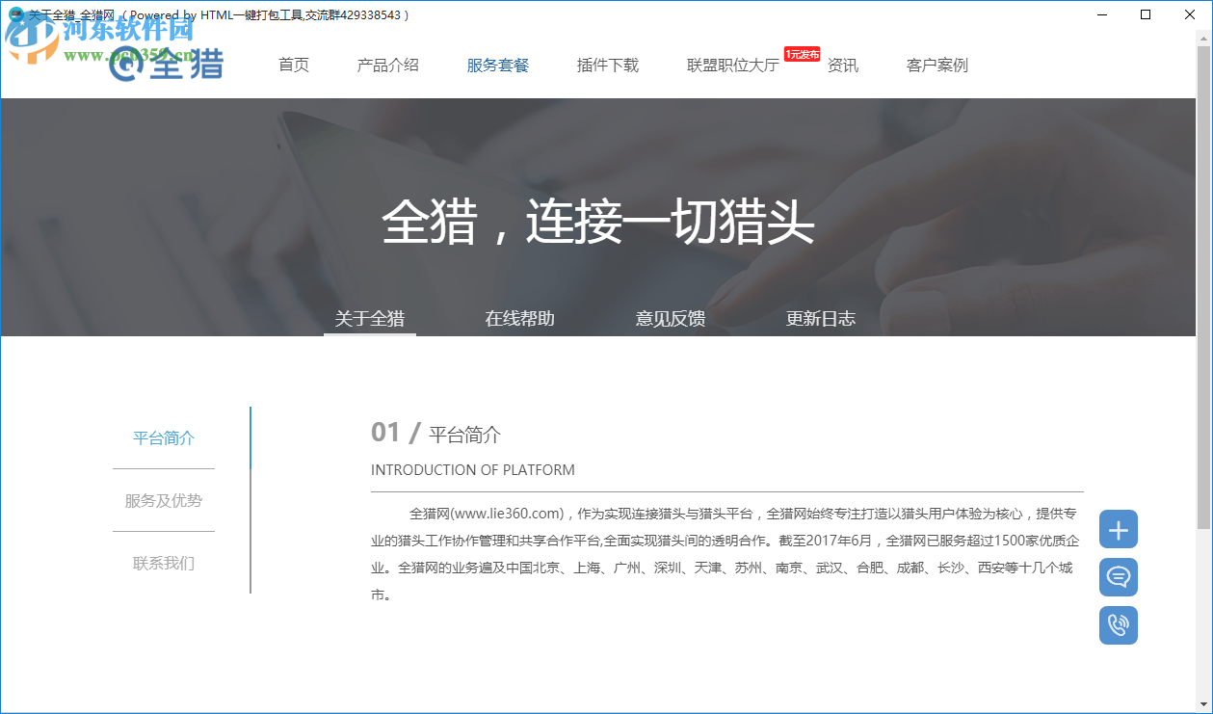This screenshot has height=714, width=1213.
Task: Select 产品介绍 in the top navigation
Action: click(x=387, y=65)
